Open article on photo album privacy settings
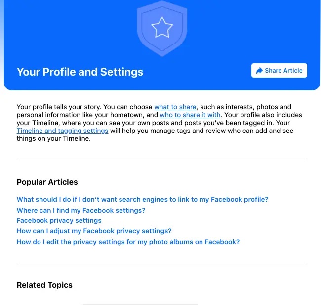The width and height of the screenshot is (321, 305). click(x=128, y=242)
